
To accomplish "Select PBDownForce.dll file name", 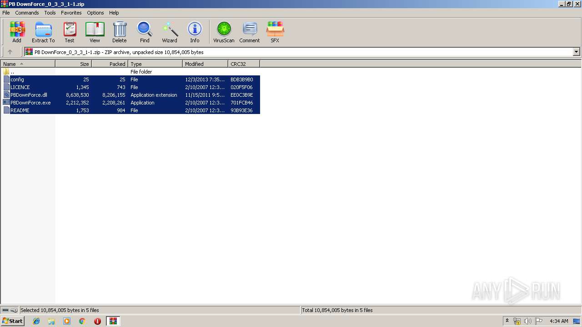I will click(x=29, y=95).
